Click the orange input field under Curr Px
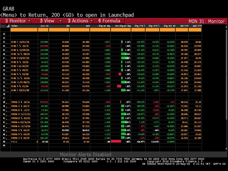 point(43,30)
